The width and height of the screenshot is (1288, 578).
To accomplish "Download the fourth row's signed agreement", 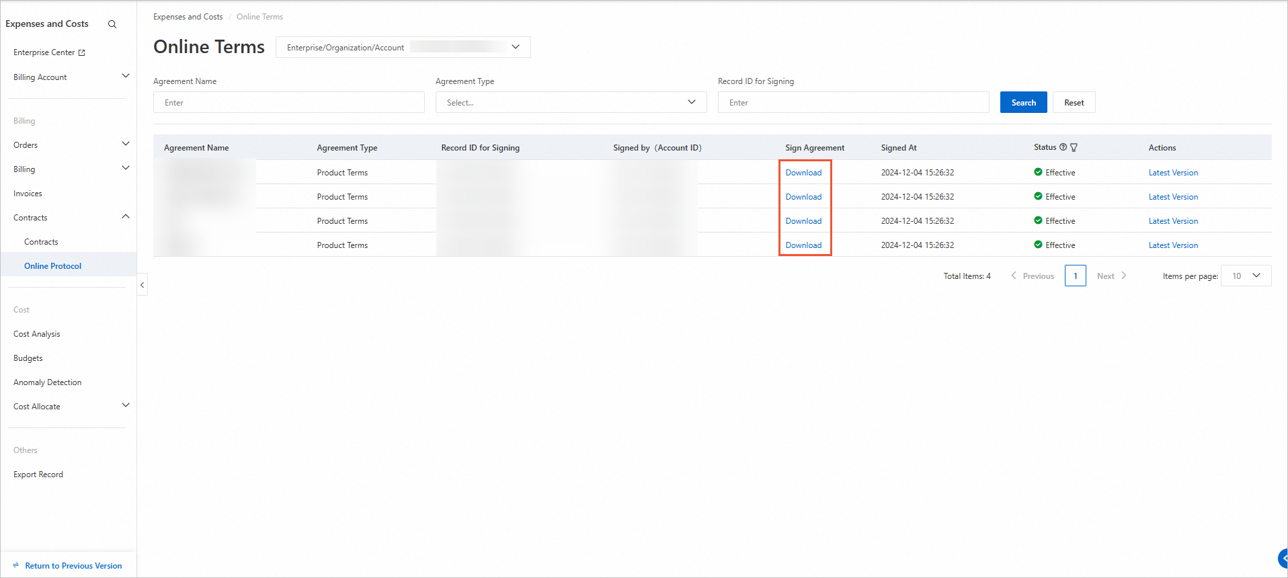I will (804, 245).
